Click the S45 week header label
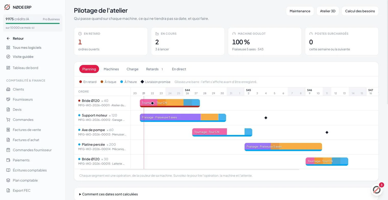The image size is (388, 200). pos(248,90)
